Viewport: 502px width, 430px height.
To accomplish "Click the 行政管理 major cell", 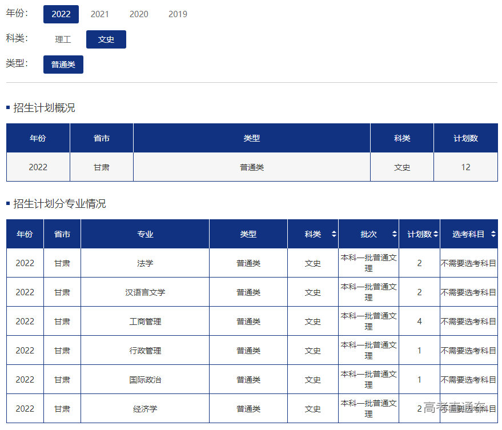I will point(145,351).
